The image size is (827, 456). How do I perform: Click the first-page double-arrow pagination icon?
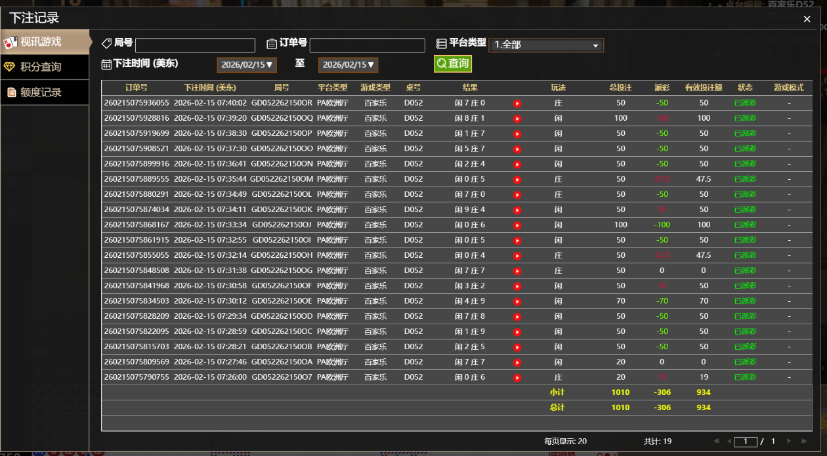tap(717, 442)
